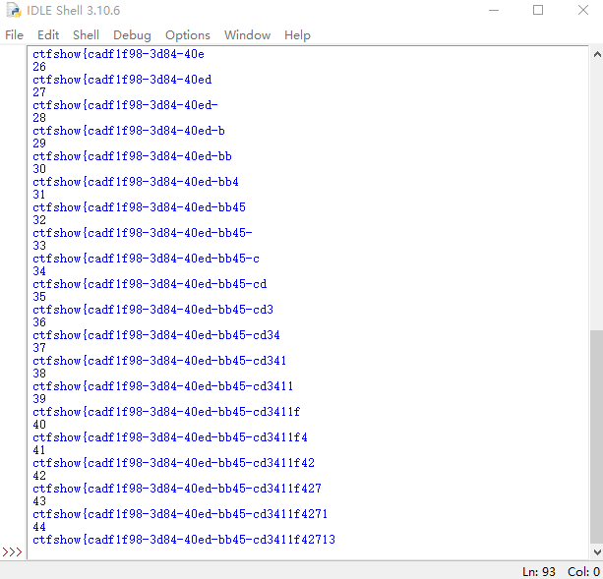Click the output number 39

(39, 399)
